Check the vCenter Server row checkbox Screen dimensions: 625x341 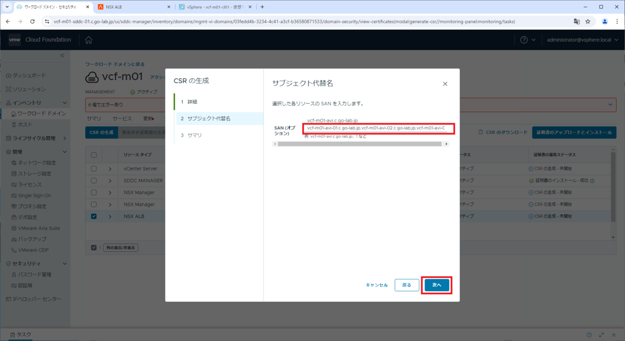click(x=94, y=168)
